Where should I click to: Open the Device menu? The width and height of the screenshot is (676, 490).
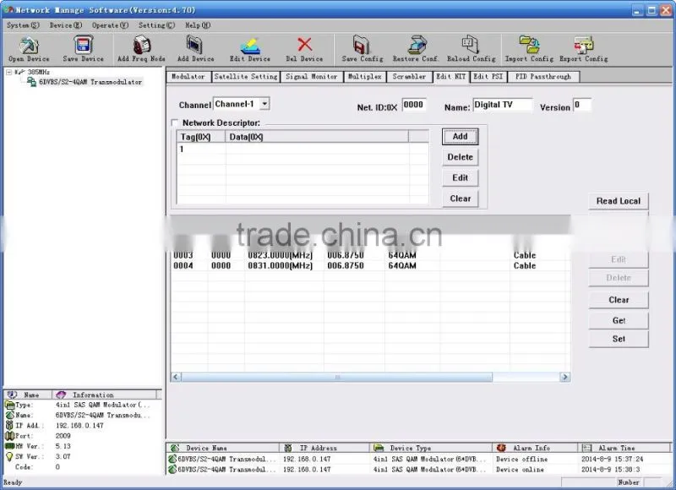(66, 25)
